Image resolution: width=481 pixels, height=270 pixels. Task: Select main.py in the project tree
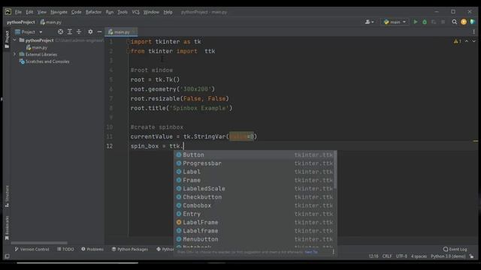click(x=37, y=47)
